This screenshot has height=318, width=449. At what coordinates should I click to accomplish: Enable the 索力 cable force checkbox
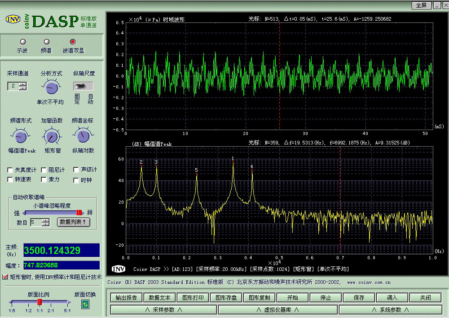[44, 179]
